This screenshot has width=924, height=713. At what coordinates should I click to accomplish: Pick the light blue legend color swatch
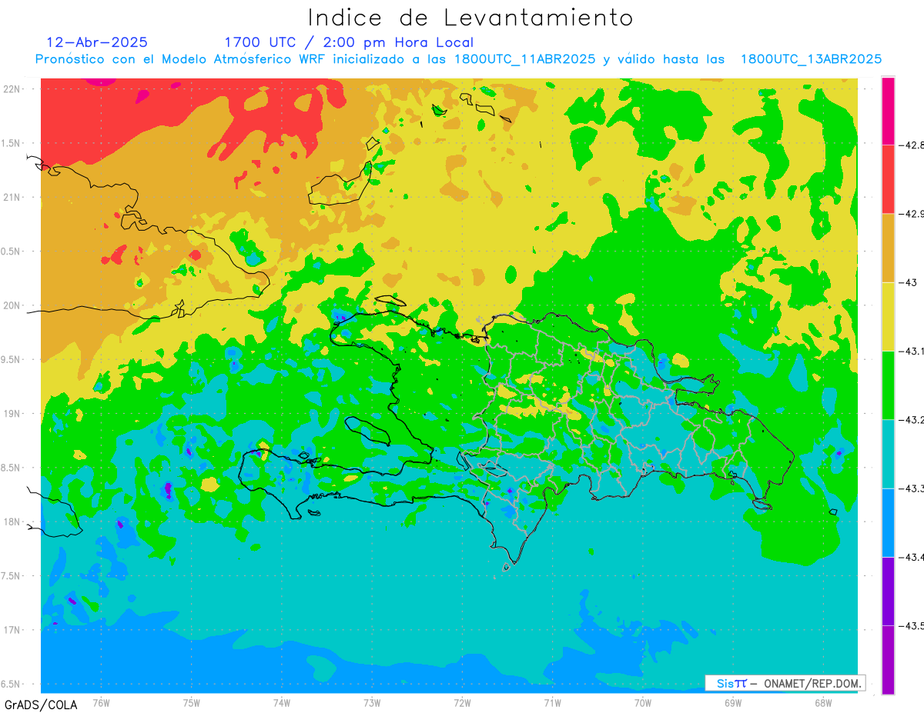click(x=888, y=522)
